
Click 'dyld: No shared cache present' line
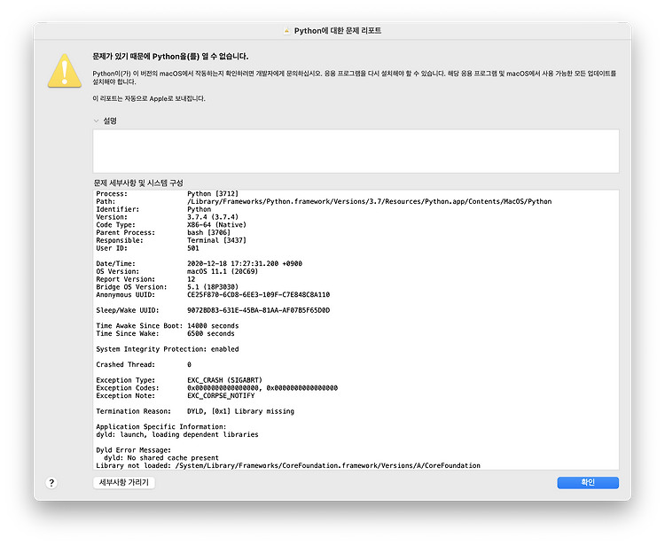(x=161, y=458)
